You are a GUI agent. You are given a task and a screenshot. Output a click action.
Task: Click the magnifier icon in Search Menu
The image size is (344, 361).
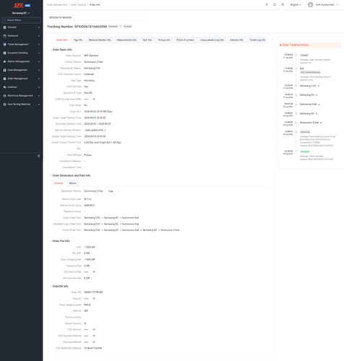5,20
